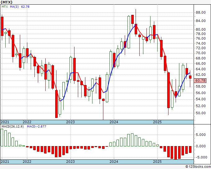Click the 74.00 price axis label

click(200, 43)
